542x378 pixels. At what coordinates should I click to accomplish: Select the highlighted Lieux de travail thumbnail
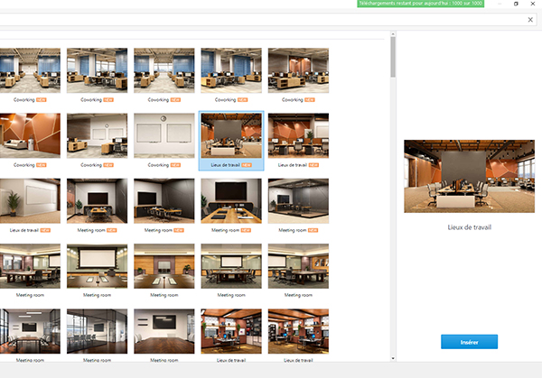(231, 136)
